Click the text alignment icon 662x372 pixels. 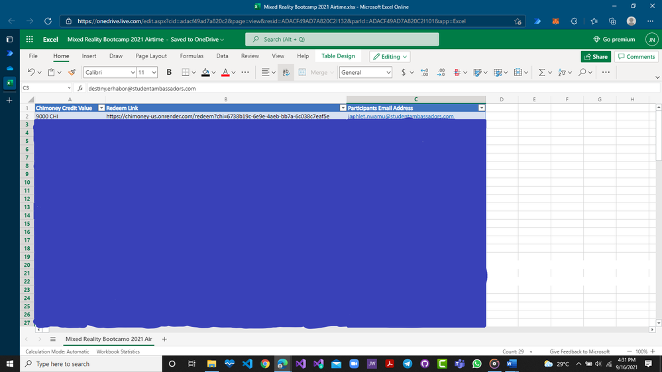[x=265, y=72]
